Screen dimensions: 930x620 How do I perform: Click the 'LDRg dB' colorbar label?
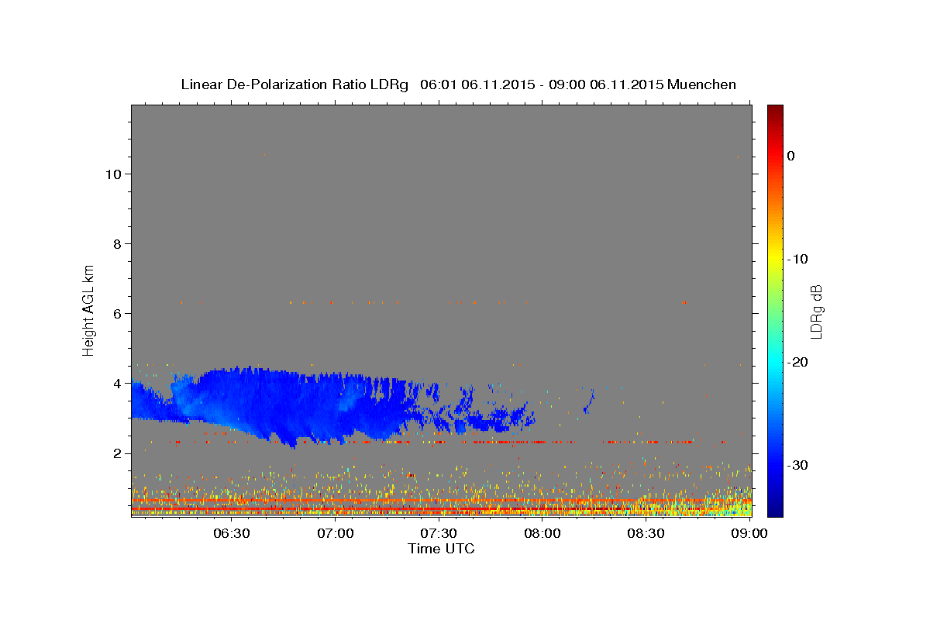(815, 311)
